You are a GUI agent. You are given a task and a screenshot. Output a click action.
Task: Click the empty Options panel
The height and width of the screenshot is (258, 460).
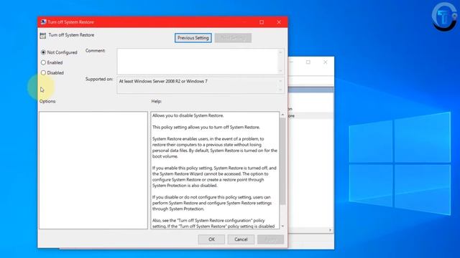[x=93, y=170]
